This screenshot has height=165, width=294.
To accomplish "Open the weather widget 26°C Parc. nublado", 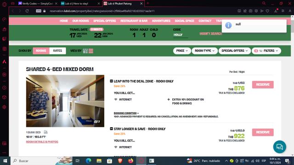I will click(x=203, y=161).
